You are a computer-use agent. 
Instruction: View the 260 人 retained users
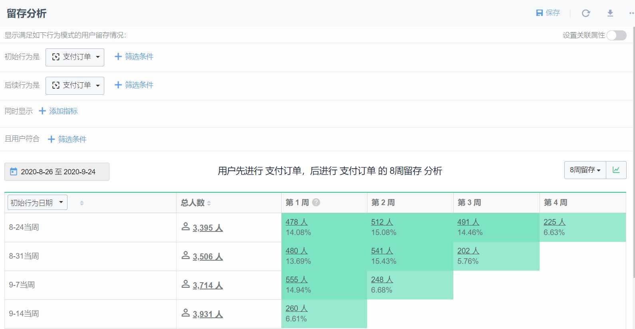click(296, 308)
